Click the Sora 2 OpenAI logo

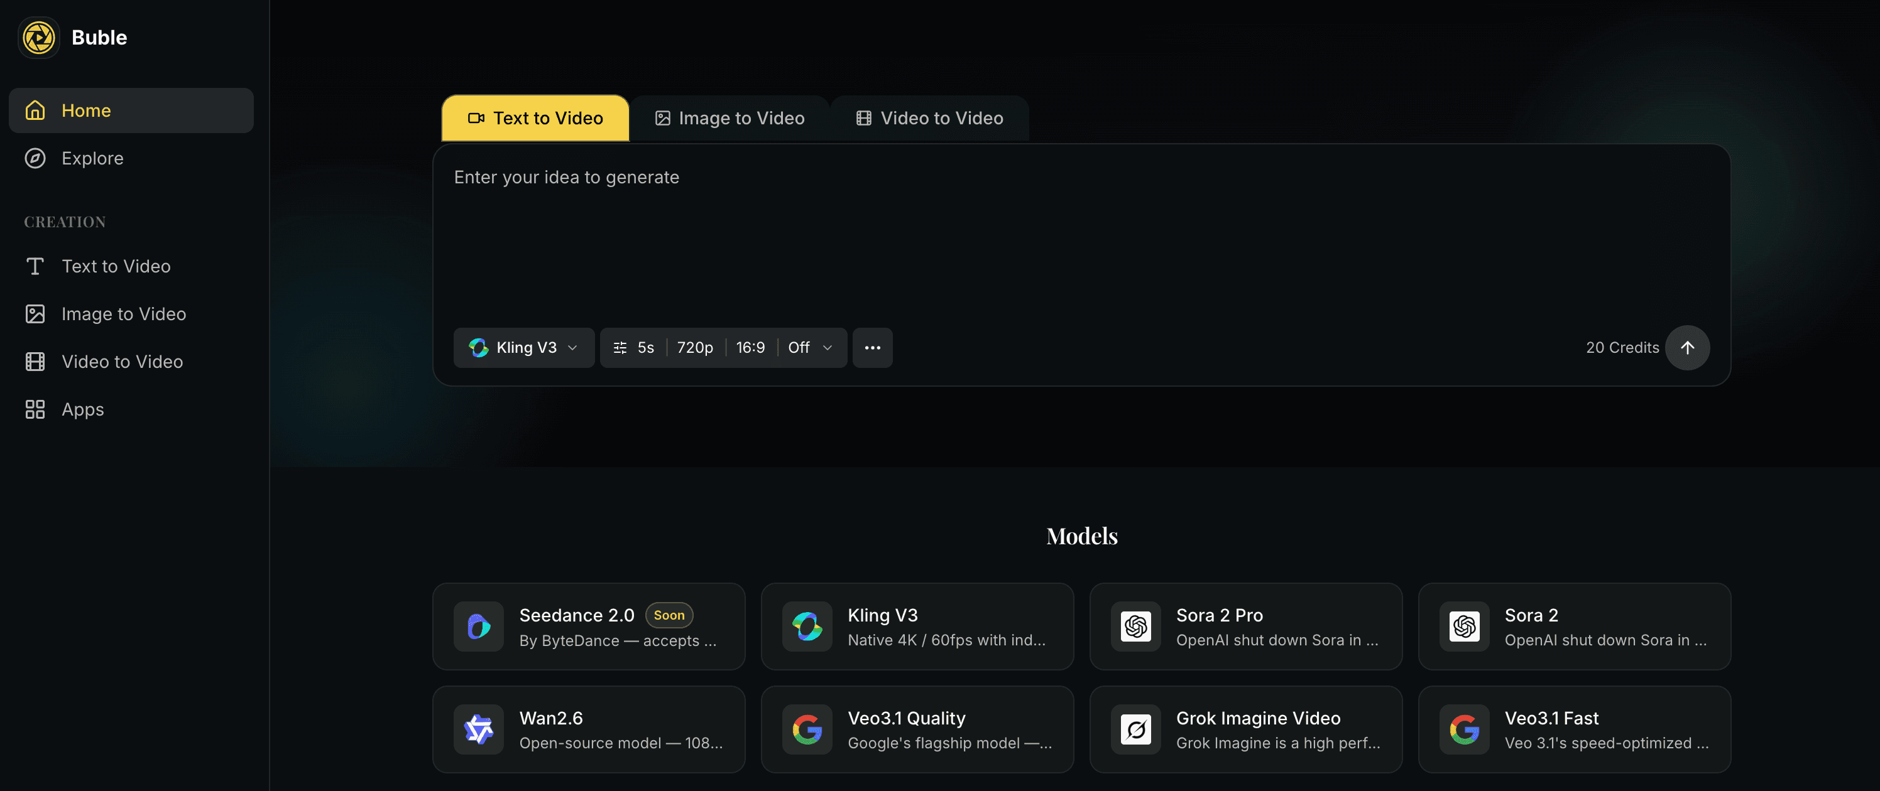(x=1464, y=627)
